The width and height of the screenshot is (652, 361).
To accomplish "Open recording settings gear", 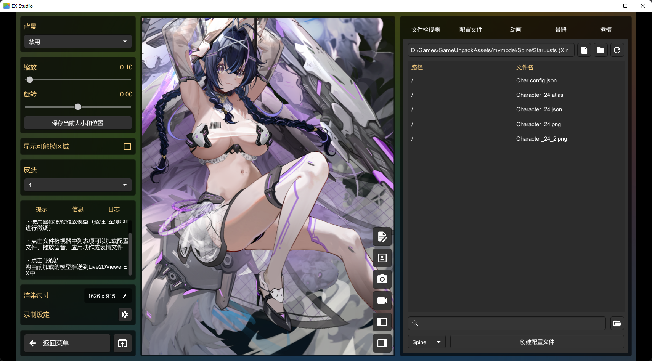I will (125, 314).
